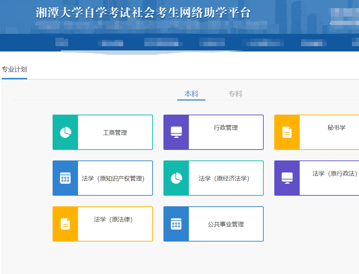The height and width of the screenshot is (274, 359).
Task: Click the document icon beside 秘书学
Action: 287,132
